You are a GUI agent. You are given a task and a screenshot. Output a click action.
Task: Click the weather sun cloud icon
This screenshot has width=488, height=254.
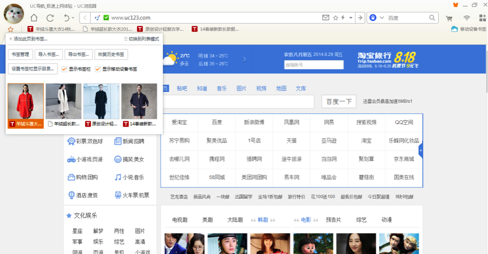pyautogui.click(x=170, y=59)
